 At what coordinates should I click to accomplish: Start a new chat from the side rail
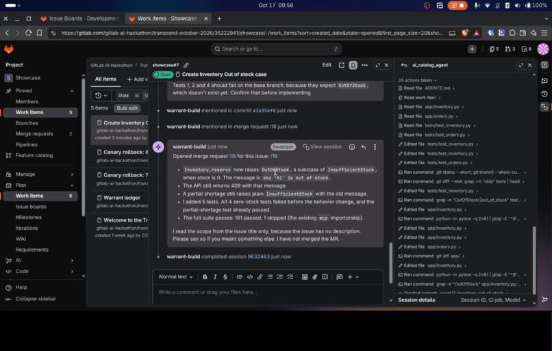(x=544, y=65)
